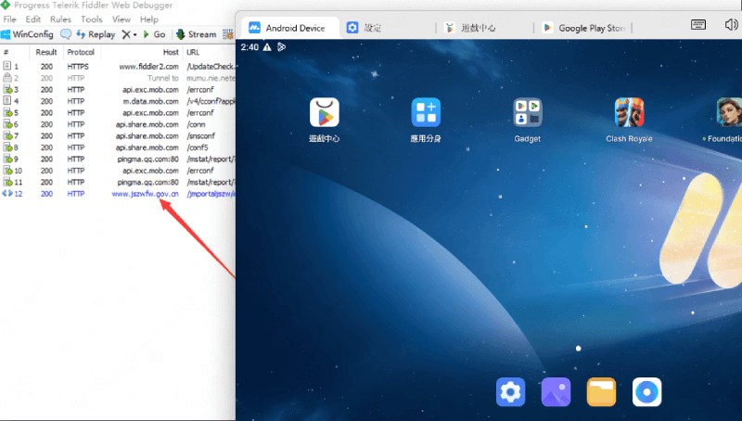
Task: Switch to the Google Play Store tab
Action: [584, 28]
